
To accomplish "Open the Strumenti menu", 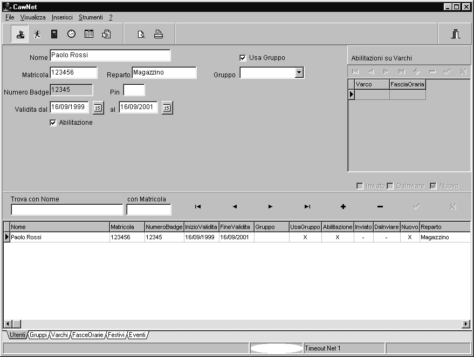I will point(91,17).
